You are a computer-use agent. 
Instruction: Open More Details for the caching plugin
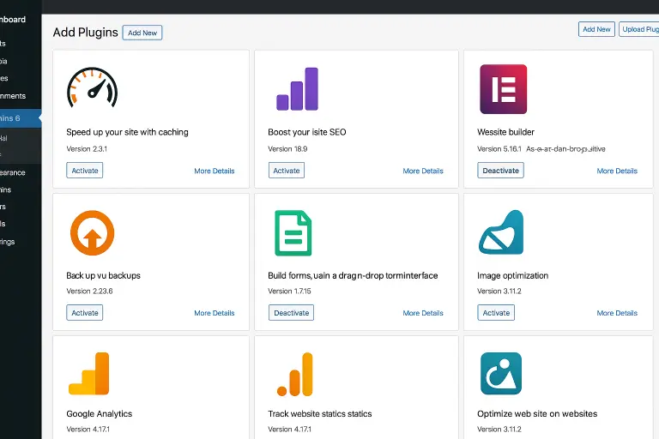pos(214,171)
